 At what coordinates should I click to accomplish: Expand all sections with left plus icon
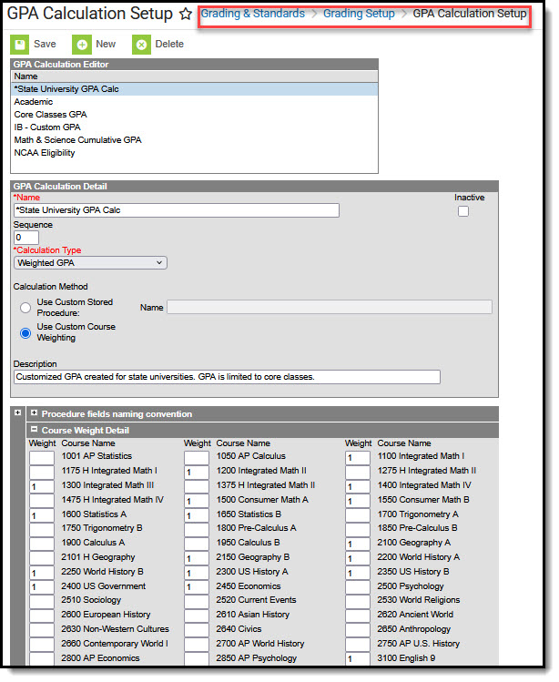coord(18,413)
